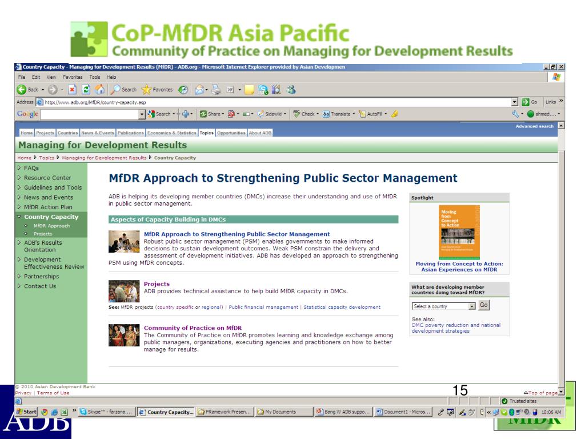
Task: Click the orange Spotlight book cover thumbnail
Action: click(x=459, y=232)
